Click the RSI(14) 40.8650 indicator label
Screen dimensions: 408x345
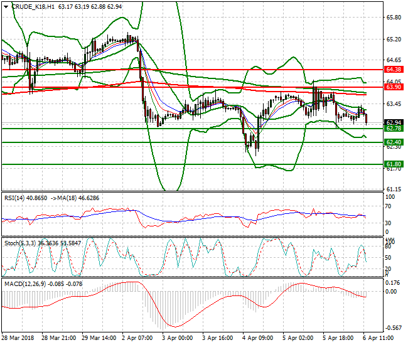coord(26,198)
